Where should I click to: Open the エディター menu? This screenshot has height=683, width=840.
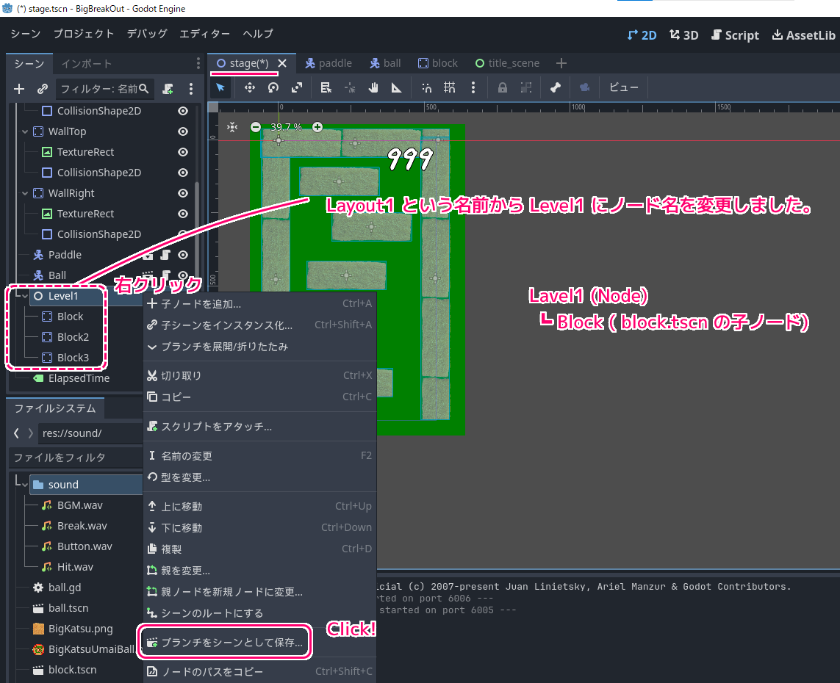204,34
